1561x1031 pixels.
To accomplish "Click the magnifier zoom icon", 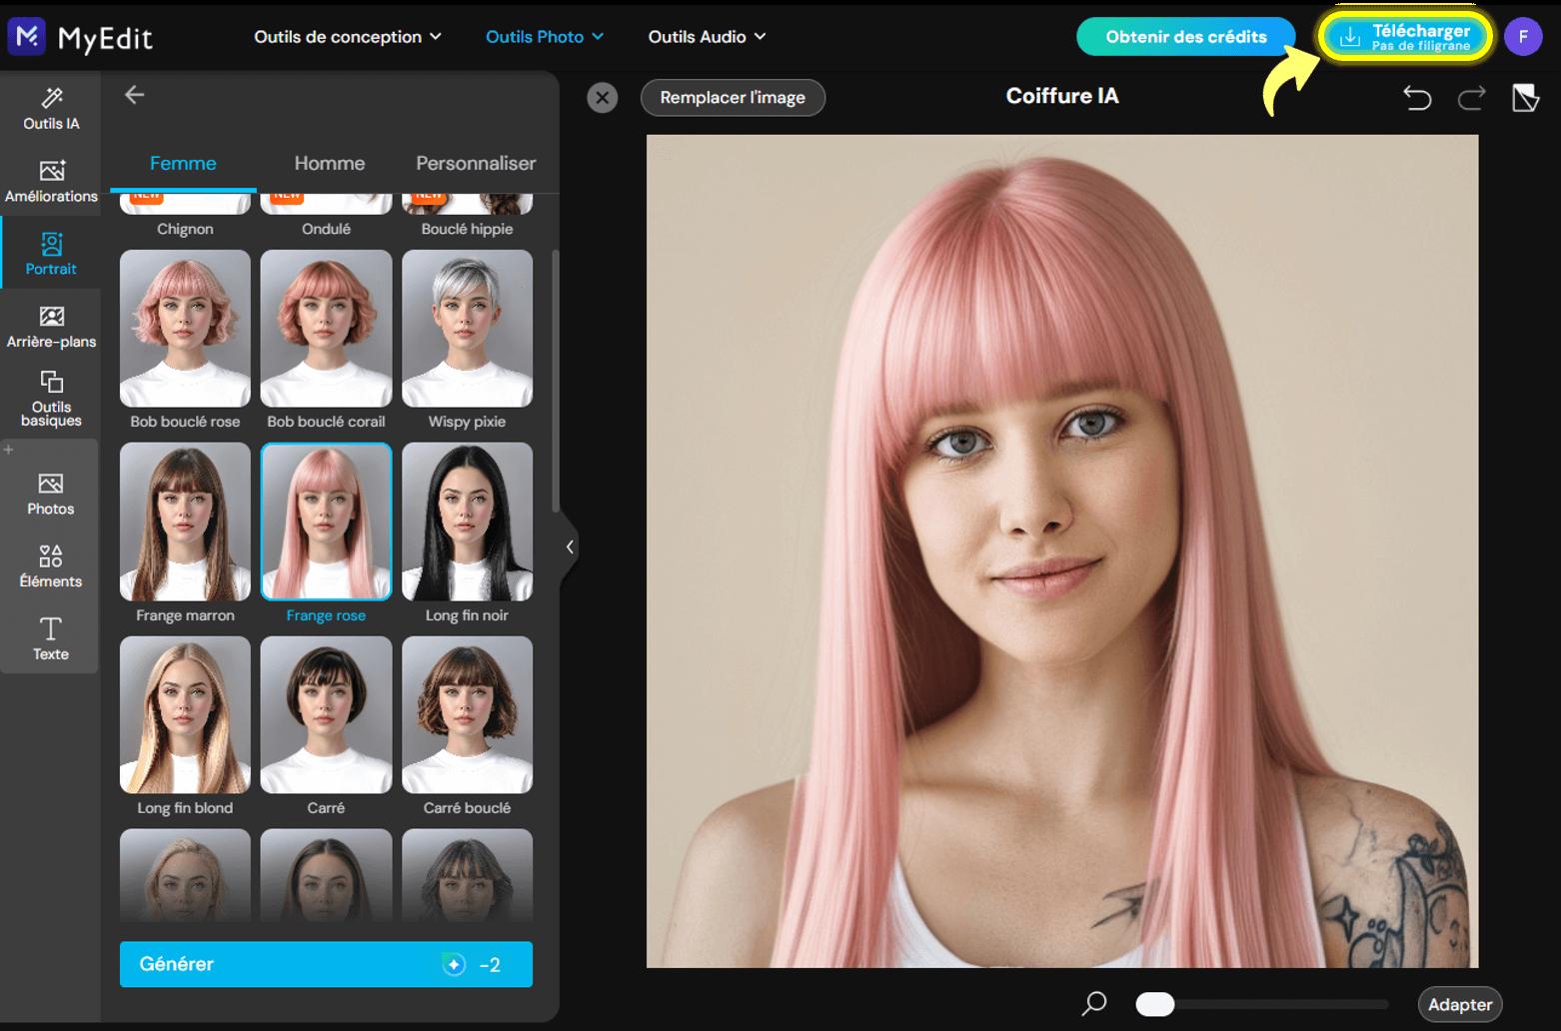I will (1094, 1003).
